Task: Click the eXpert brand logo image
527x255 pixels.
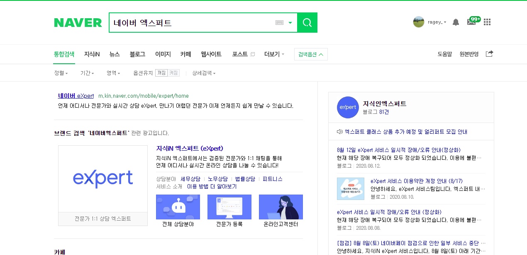Action: click(103, 179)
